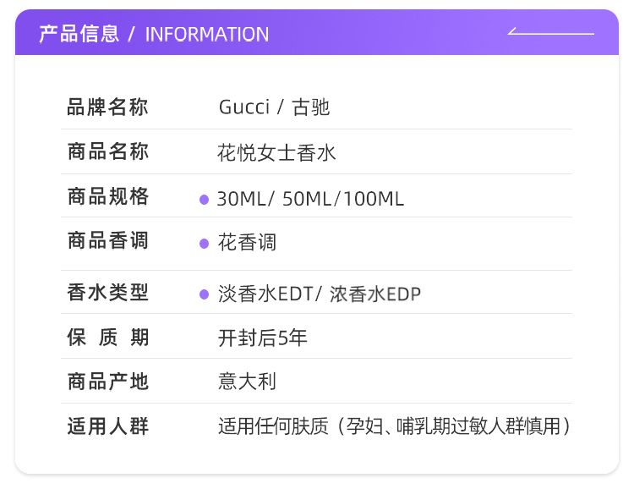Viewport: 634px width, 500px height.
Task: Click the 商品规格 label
Action: (107, 197)
